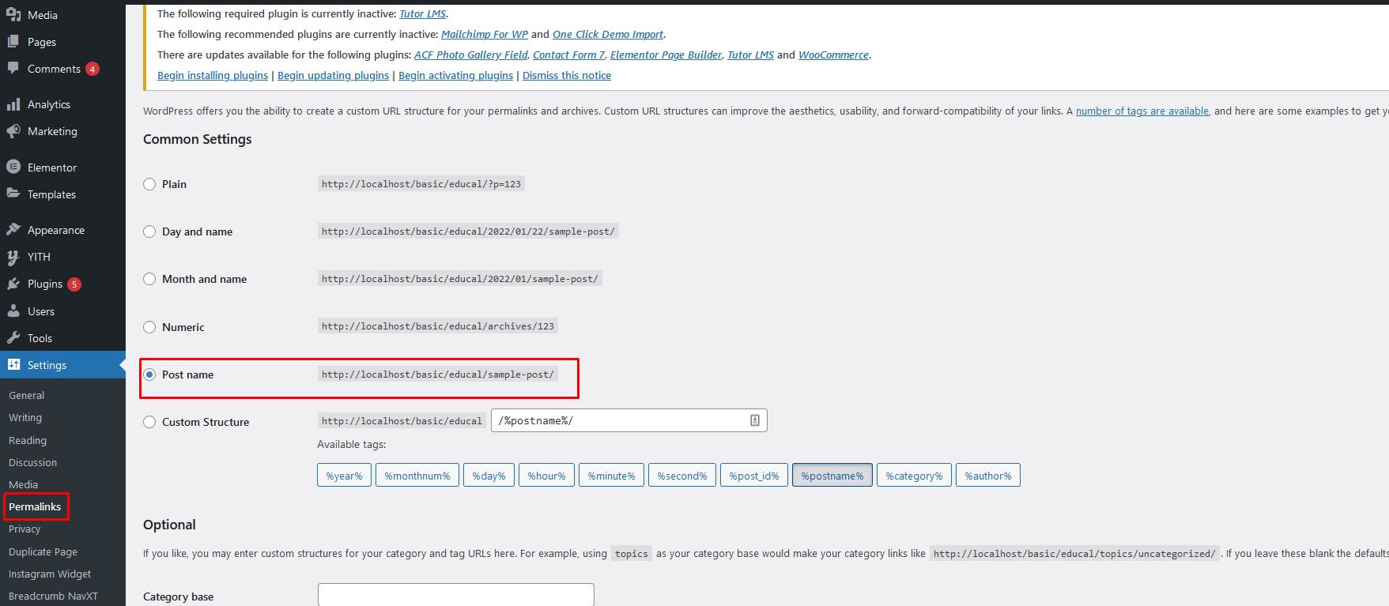Click the Dismiss this notice link
The image size is (1389, 606).
[x=566, y=76]
